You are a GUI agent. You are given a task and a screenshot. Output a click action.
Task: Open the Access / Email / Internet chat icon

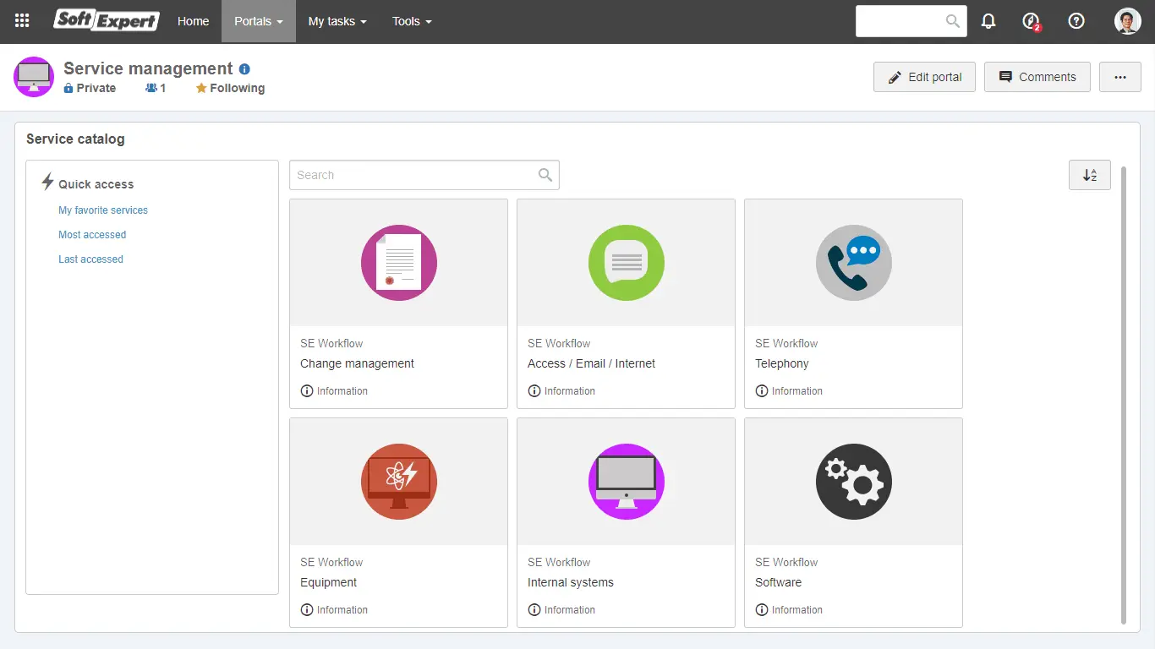[x=627, y=263]
